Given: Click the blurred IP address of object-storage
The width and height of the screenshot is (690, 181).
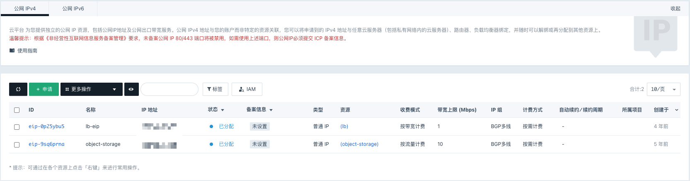Looking at the screenshot, I should 159,145.
